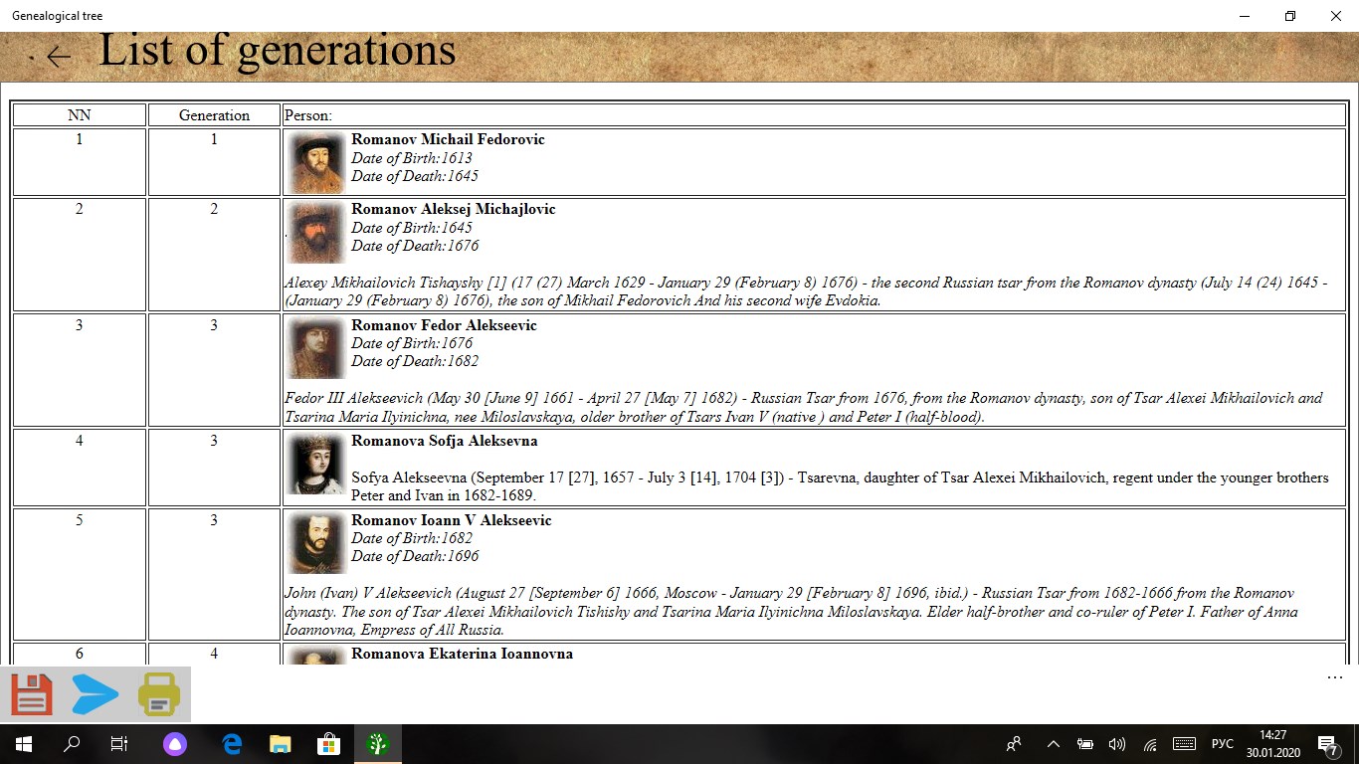Select the portrait of Sofja Aleksevna
The width and height of the screenshot is (1359, 764).
[x=316, y=463]
